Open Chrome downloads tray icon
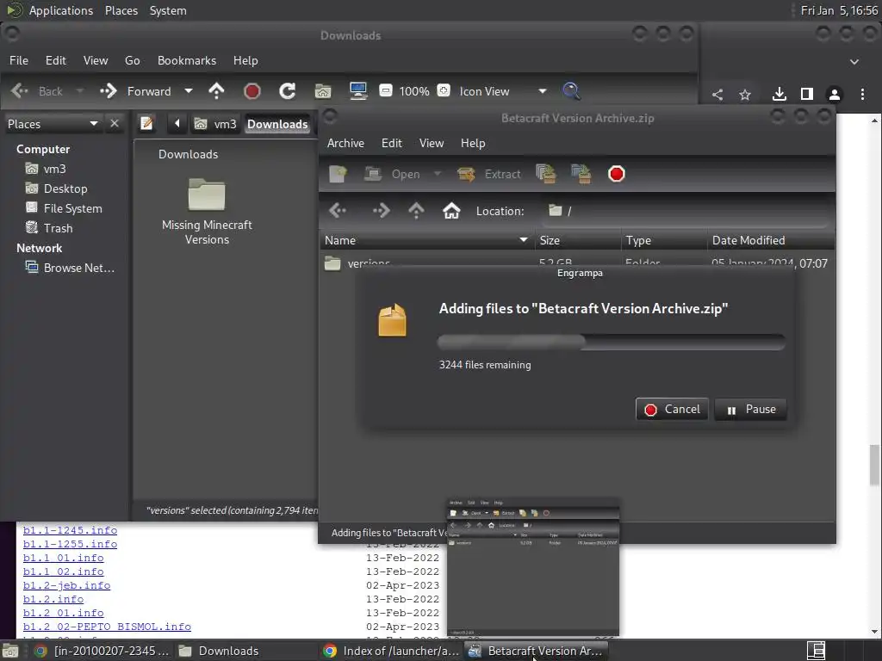The width and height of the screenshot is (882, 661). pyautogui.click(x=779, y=94)
